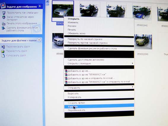Click the highlighted Удалить entry
This screenshot has width=168, height=126.
pos(99,106)
